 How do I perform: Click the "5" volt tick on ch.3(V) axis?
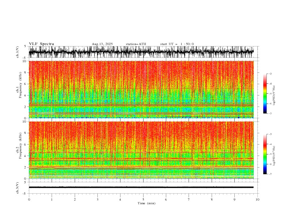[25, 182]
